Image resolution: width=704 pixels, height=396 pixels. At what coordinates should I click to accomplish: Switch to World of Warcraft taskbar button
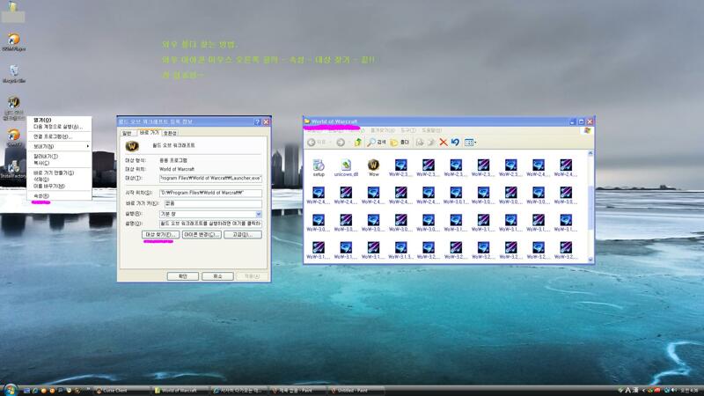pyautogui.click(x=180, y=391)
